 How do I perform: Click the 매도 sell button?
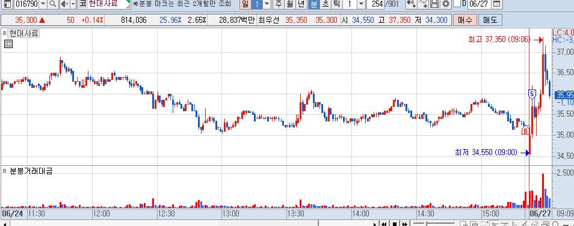(490, 20)
